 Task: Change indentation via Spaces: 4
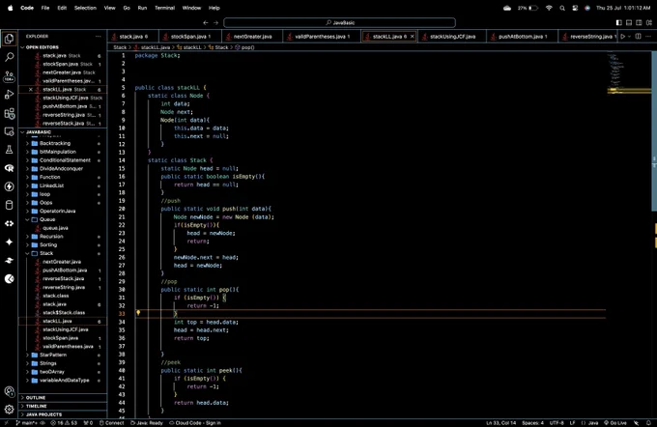pyautogui.click(x=532, y=423)
